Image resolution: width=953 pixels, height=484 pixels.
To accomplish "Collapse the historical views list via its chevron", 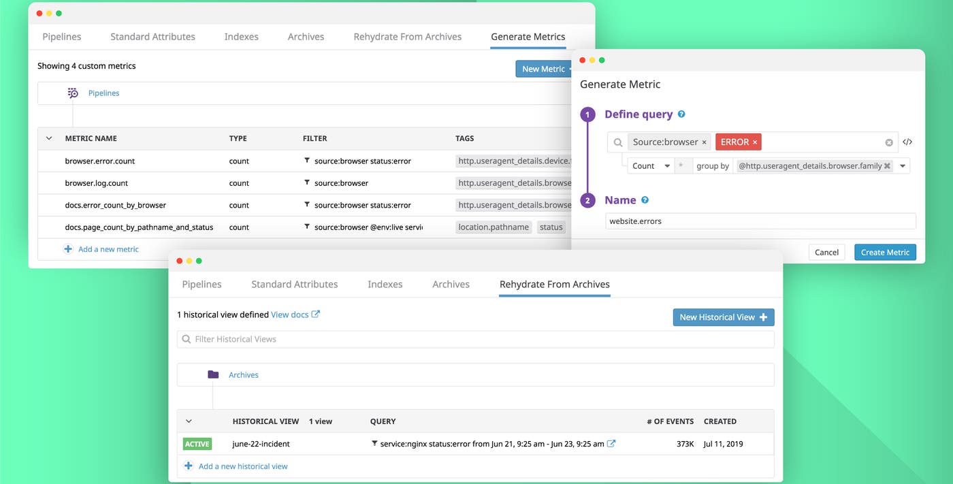I will 189,421.
